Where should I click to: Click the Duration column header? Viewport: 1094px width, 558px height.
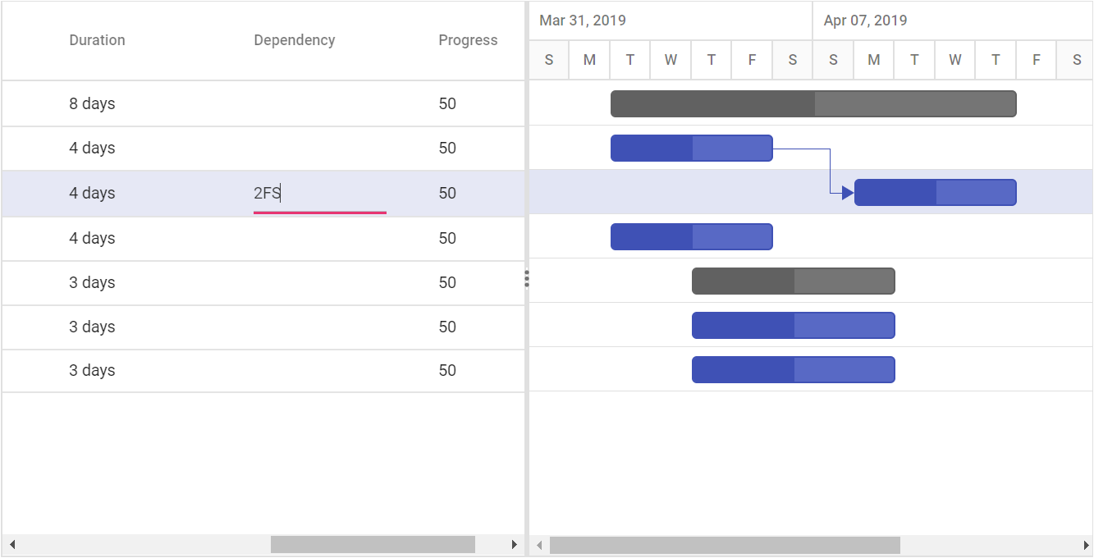coord(97,40)
